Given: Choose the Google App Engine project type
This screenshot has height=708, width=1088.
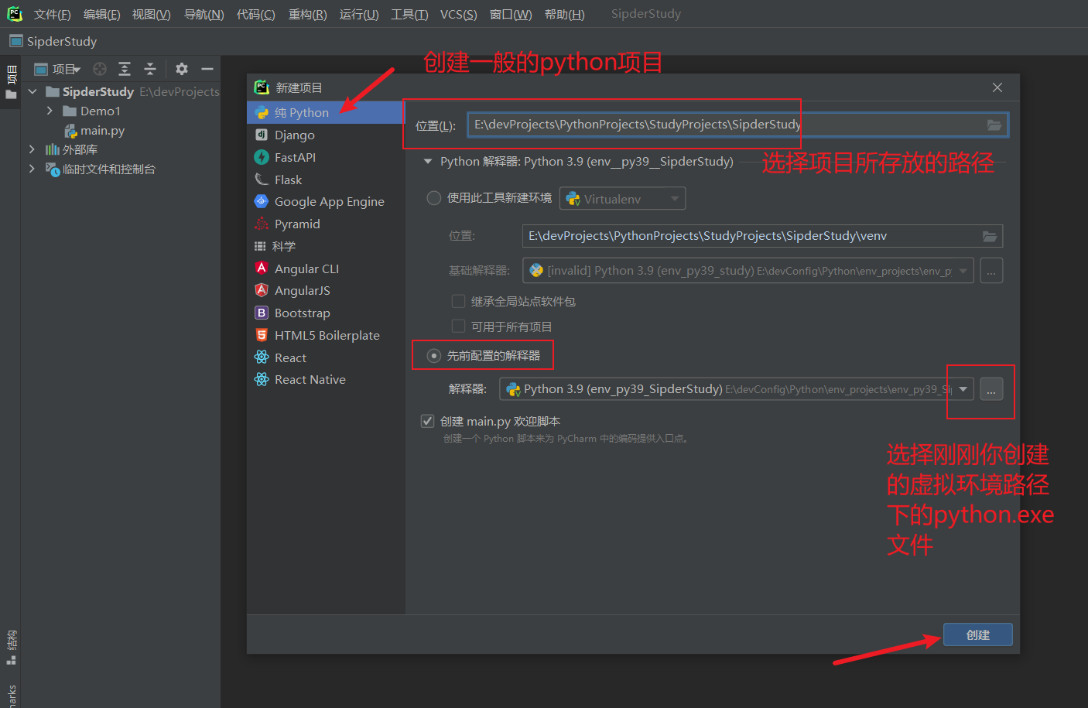Looking at the screenshot, I should (325, 201).
